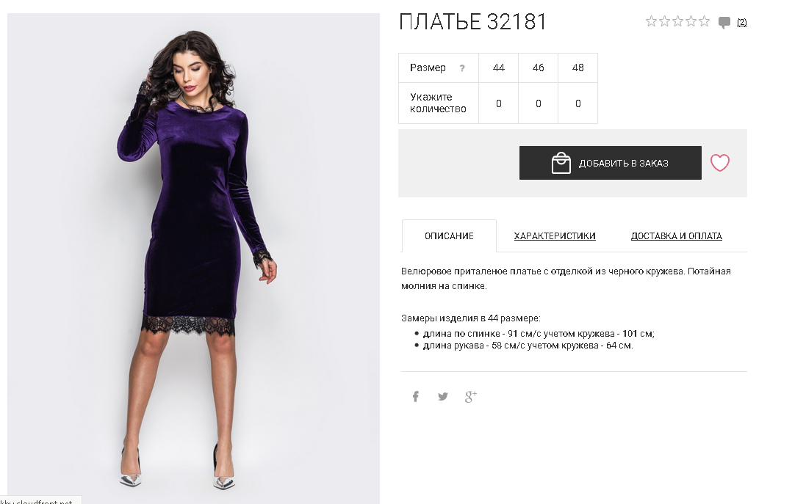Share product on Facebook
The height and width of the screenshot is (504, 806).
(x=415, y=396)
